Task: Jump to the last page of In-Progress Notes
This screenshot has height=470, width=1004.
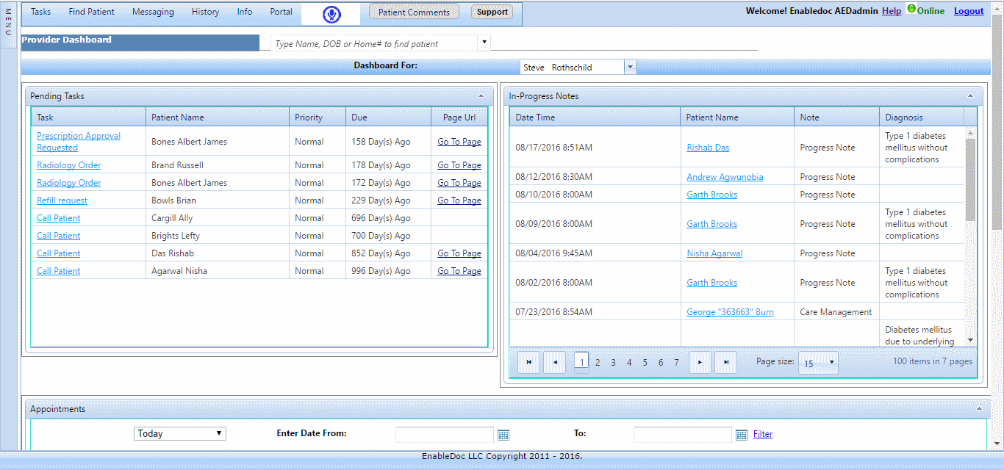Action: click(x=725, y=362)
